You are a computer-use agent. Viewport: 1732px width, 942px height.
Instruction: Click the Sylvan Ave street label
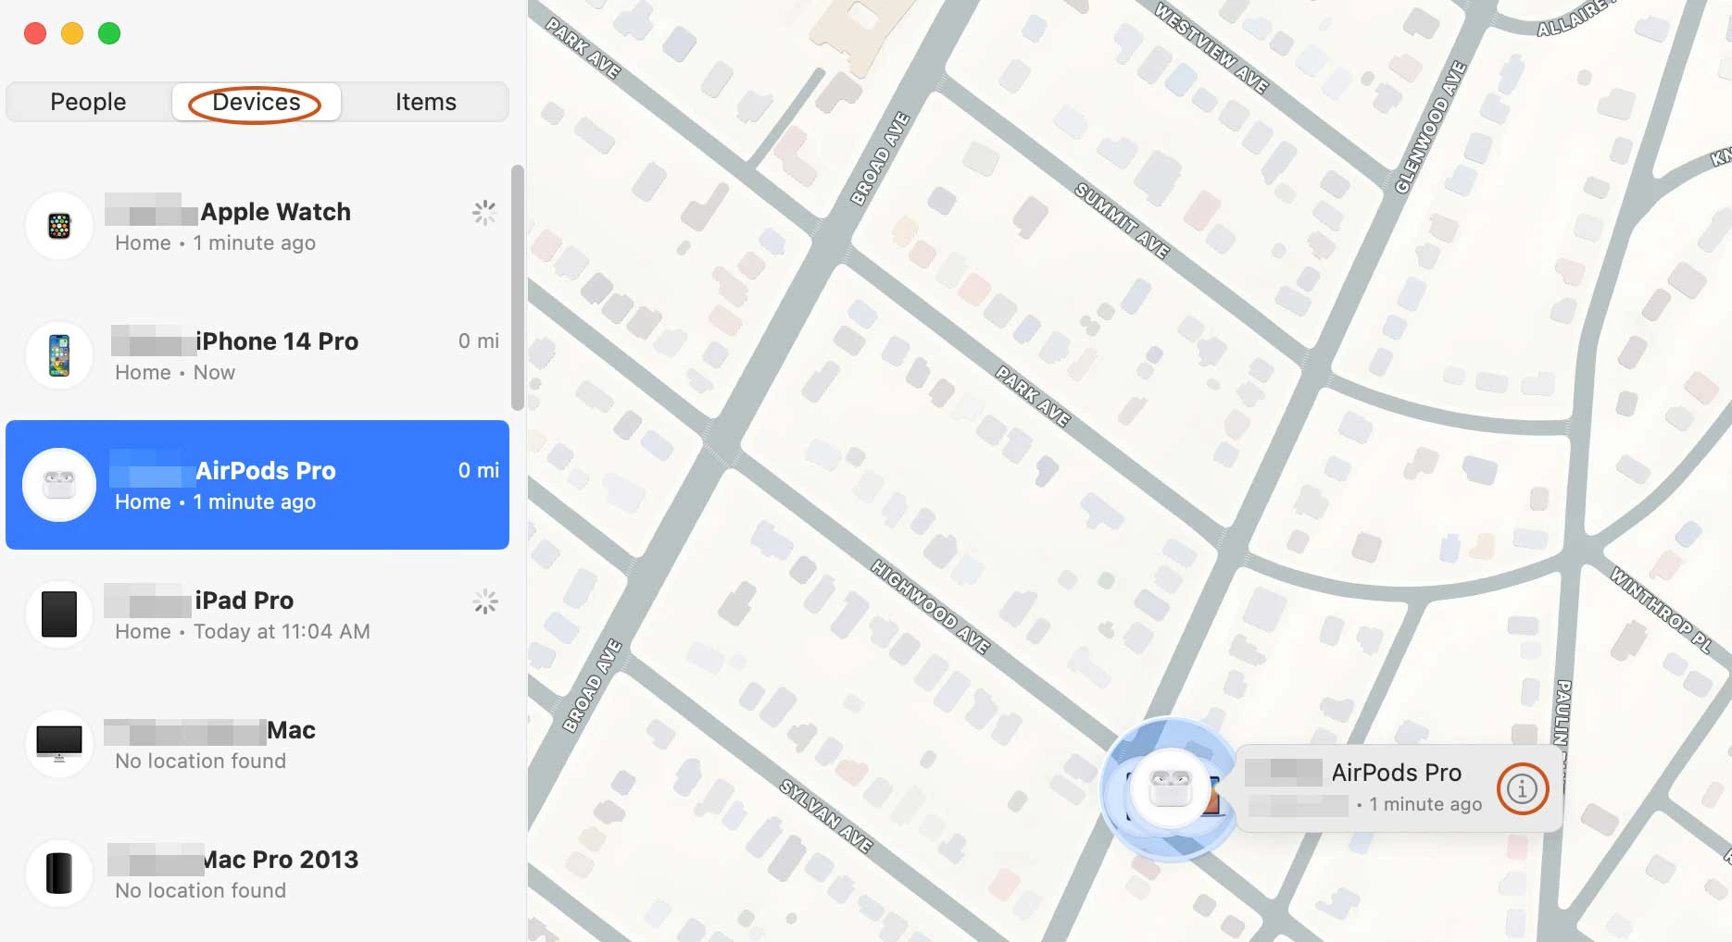[825, 815]
